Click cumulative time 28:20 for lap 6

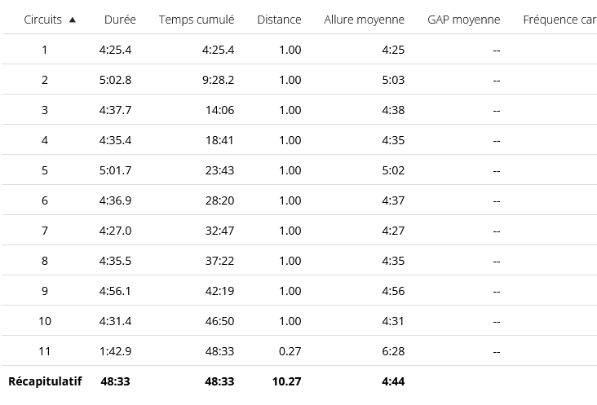(x=219, y=200)
